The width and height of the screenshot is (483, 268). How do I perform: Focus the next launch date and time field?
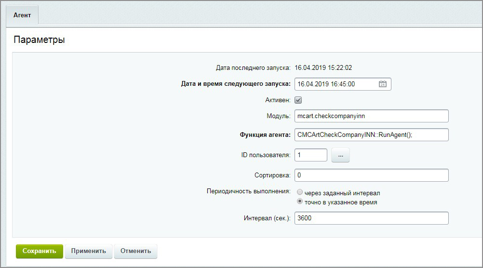(335, 84)
